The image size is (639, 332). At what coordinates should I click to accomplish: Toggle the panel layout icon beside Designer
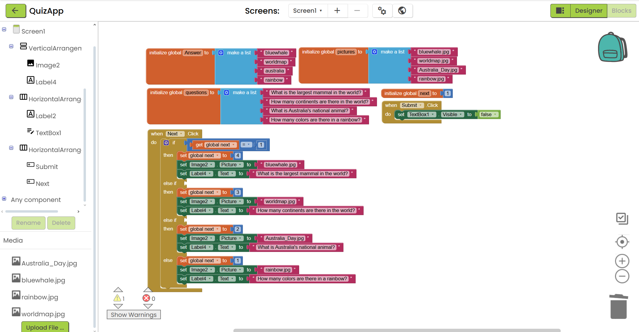click(560, 11)
